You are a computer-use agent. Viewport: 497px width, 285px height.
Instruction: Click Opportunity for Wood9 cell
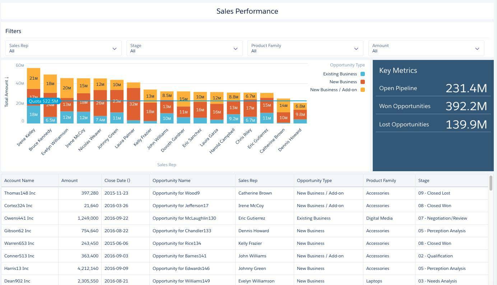[192, 193]
